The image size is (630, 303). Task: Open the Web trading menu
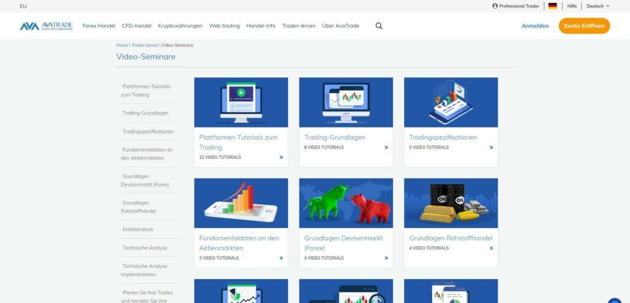[224, 26]
